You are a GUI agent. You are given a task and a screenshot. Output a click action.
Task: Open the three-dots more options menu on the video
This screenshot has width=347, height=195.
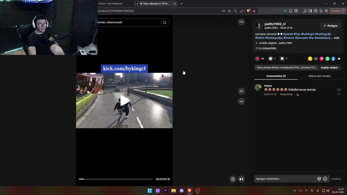coord(241,22)
